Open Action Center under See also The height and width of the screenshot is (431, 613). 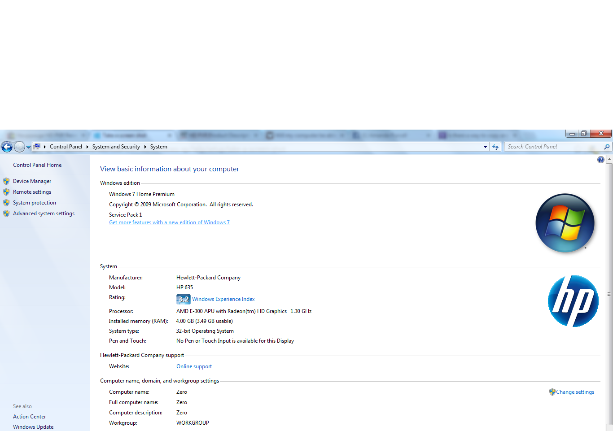(29, 417)
